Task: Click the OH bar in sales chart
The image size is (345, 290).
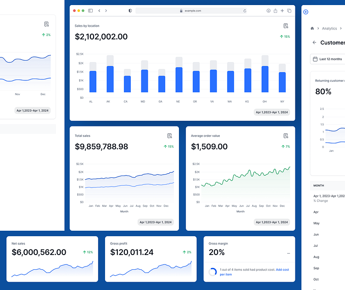Action: point(265,79)
